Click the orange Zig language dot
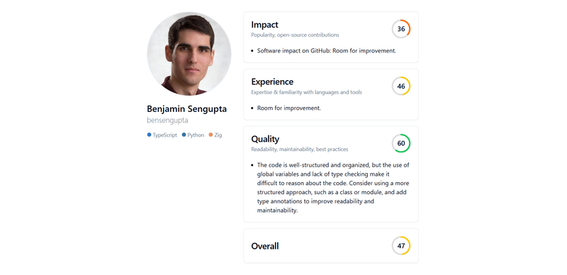This screenshot has height=275, width=567. [x=210, y=135]
